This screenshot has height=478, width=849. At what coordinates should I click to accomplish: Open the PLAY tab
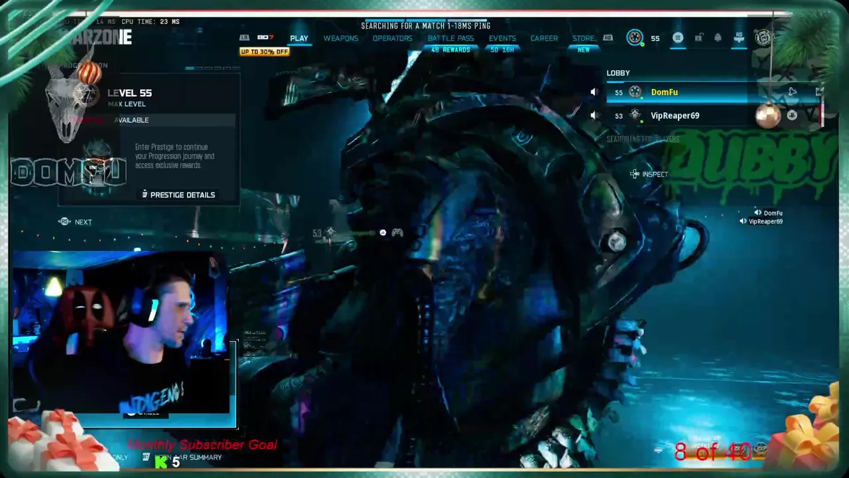pyautogui.click(x=298, y=39)
